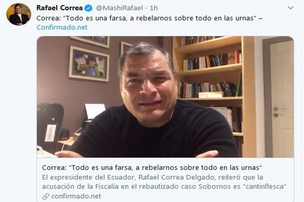Screen dimensions: 304x202
Task: Click the chain link icon beside confirmado.net
Action: (46, 196)
